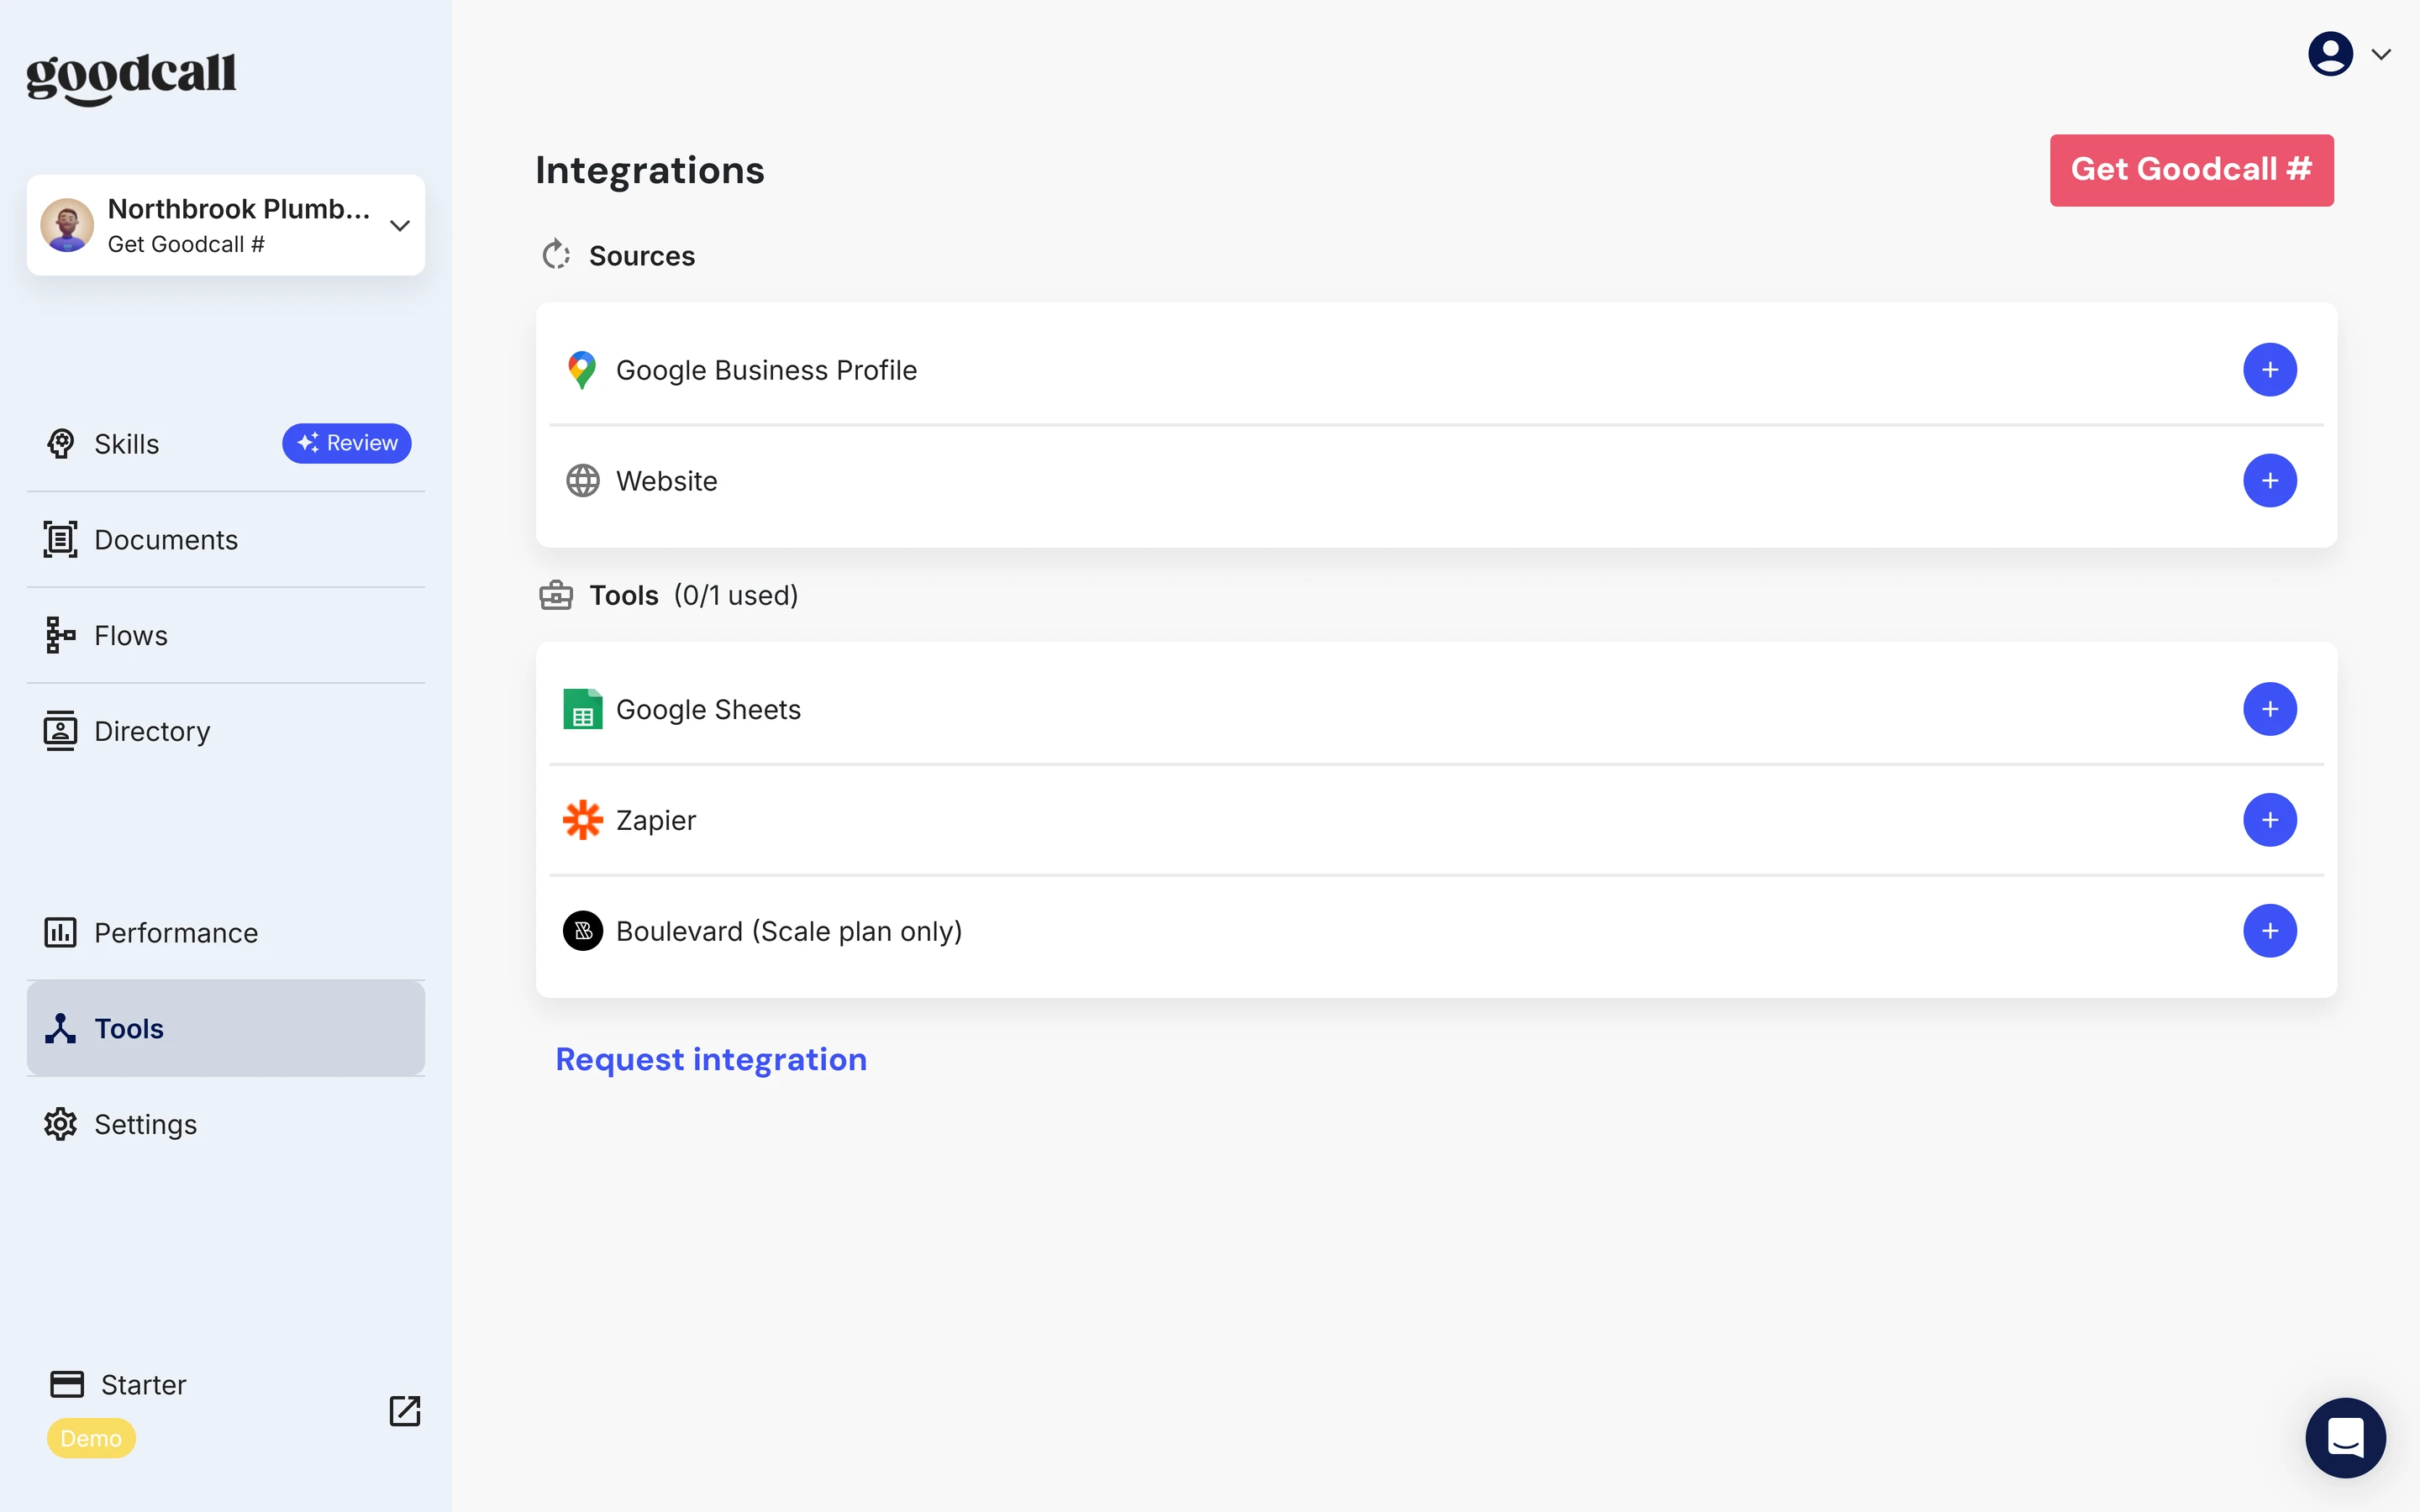Click the Review badge next to Skills
The image size is (2420, 1512).
(x=346, y=443)
